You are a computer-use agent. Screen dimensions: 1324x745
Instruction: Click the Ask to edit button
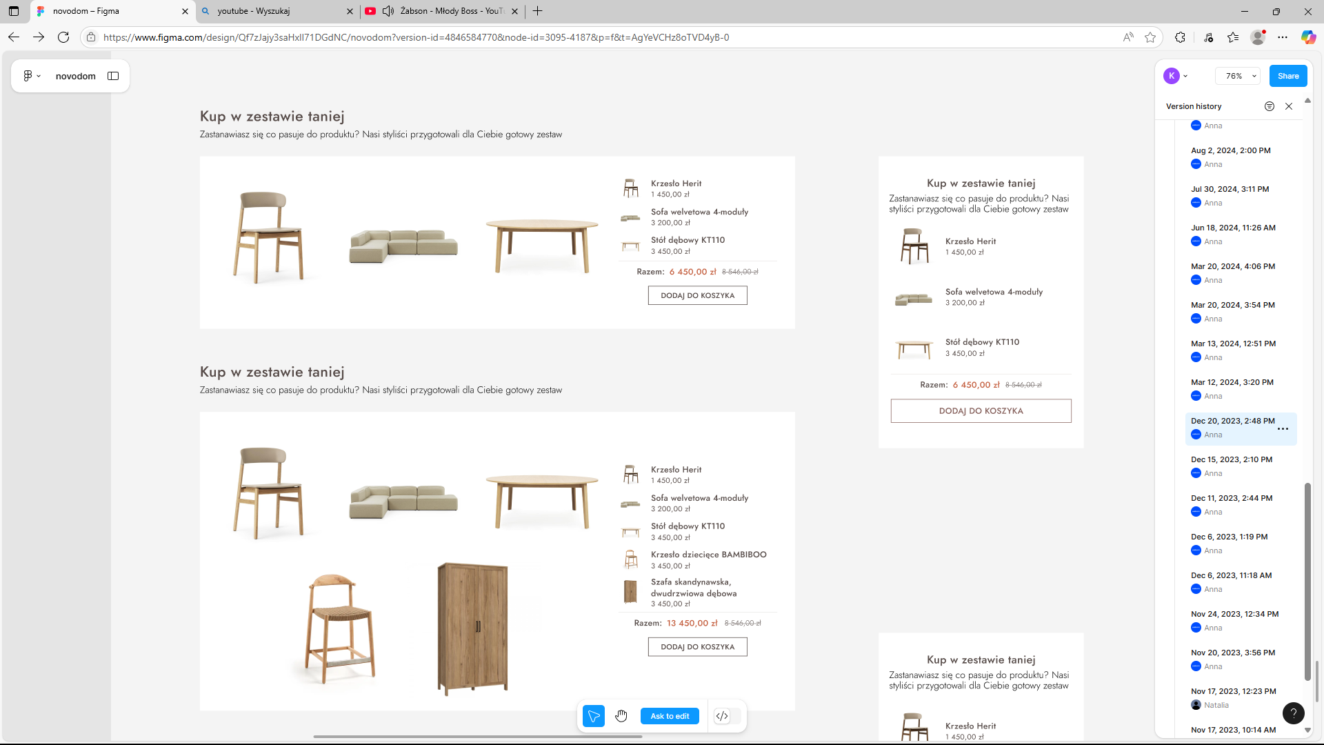pyautogui.click(x=669, y=716)
